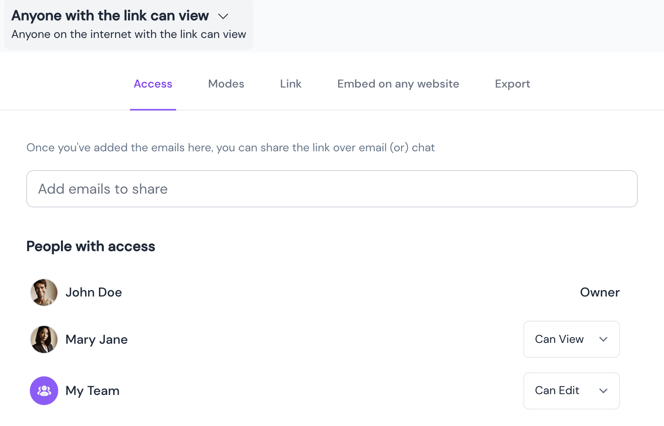
Task: Click the 'Anyone with the link can view' heading
Action: pyautogui.click(x=110, y=16)
